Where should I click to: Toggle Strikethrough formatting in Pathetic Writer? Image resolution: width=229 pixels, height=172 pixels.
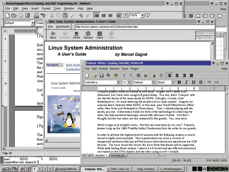click(x=201, y=82)
